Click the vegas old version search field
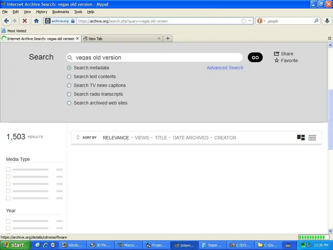This screenshot has height=250, width=333. (x=154, y=57)
